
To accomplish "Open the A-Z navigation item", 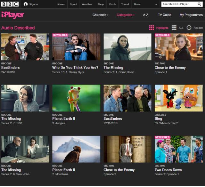I will 145,15.
